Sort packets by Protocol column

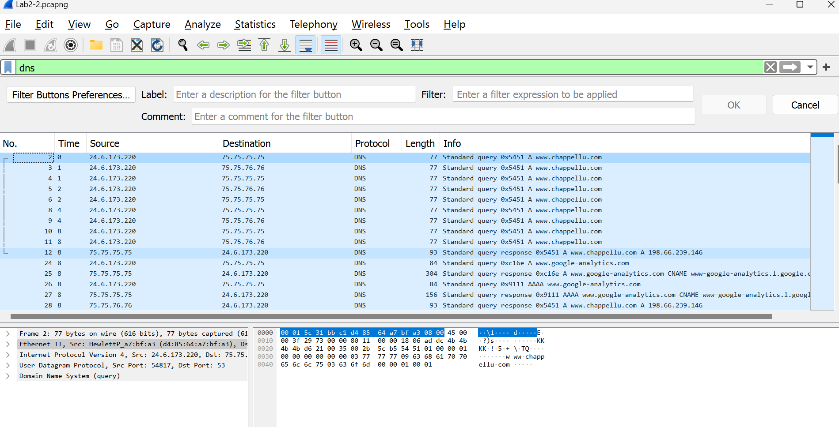click(x=377, y=143)
